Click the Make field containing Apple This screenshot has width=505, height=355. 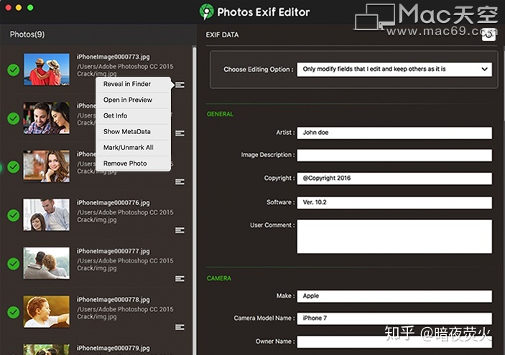394,296
